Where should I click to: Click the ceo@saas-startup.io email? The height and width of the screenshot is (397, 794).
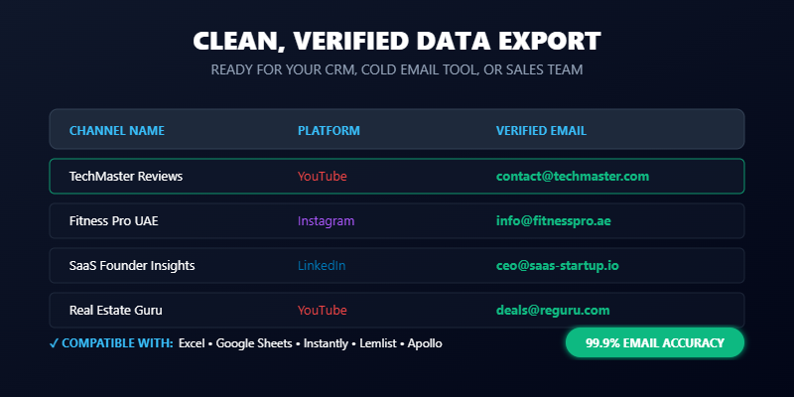click(558, 265)
